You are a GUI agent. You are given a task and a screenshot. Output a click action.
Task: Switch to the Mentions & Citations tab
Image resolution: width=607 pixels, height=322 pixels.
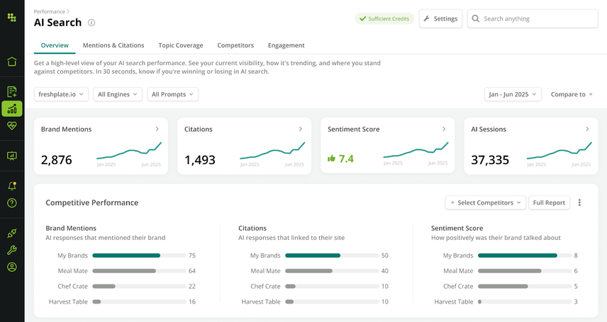(113, 45)
